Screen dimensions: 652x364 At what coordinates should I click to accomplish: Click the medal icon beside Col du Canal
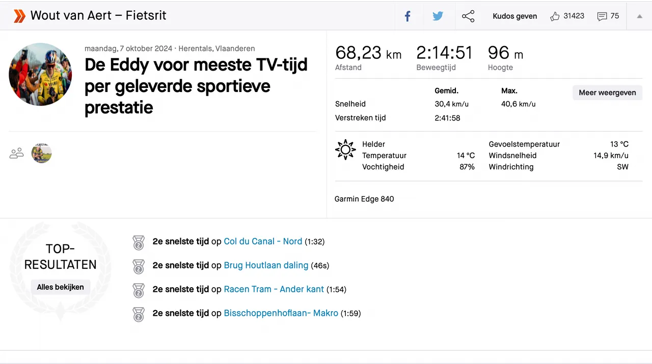point(139,242)
